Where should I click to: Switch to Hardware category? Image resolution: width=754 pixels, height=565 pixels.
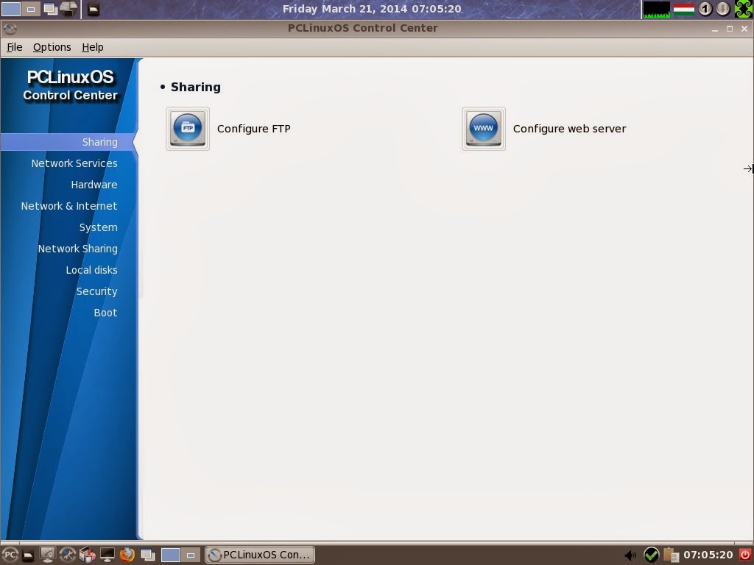click(94, 185)
